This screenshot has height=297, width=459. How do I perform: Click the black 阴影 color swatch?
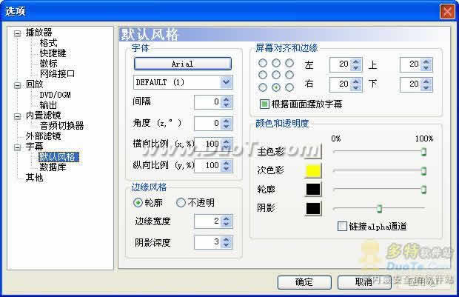tap(313, 208)
